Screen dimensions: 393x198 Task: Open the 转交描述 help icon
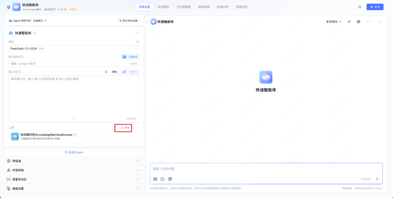coord(22,57)
